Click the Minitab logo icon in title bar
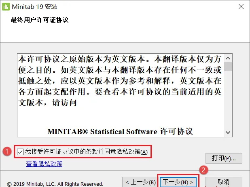This screenshot has height=187, width=250. coord(6,7)
